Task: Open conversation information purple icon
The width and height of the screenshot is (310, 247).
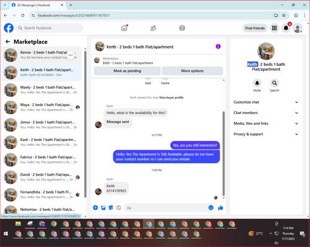Action: pos(218,47)
